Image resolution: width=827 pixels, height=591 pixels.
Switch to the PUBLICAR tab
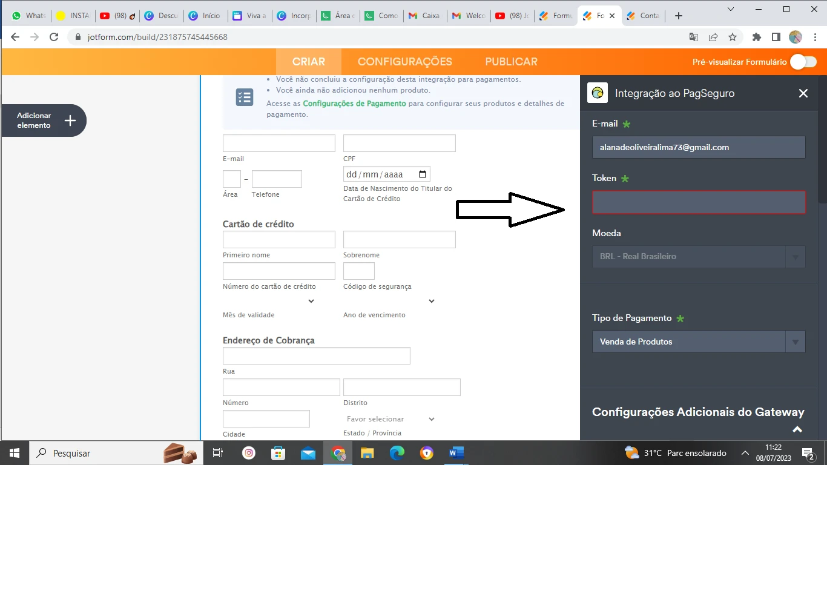[x=510, y=61]
